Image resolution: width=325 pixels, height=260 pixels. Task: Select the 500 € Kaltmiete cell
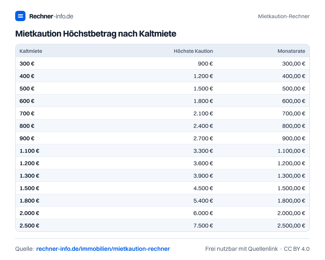pyautogui.click(x=27, y=89)
